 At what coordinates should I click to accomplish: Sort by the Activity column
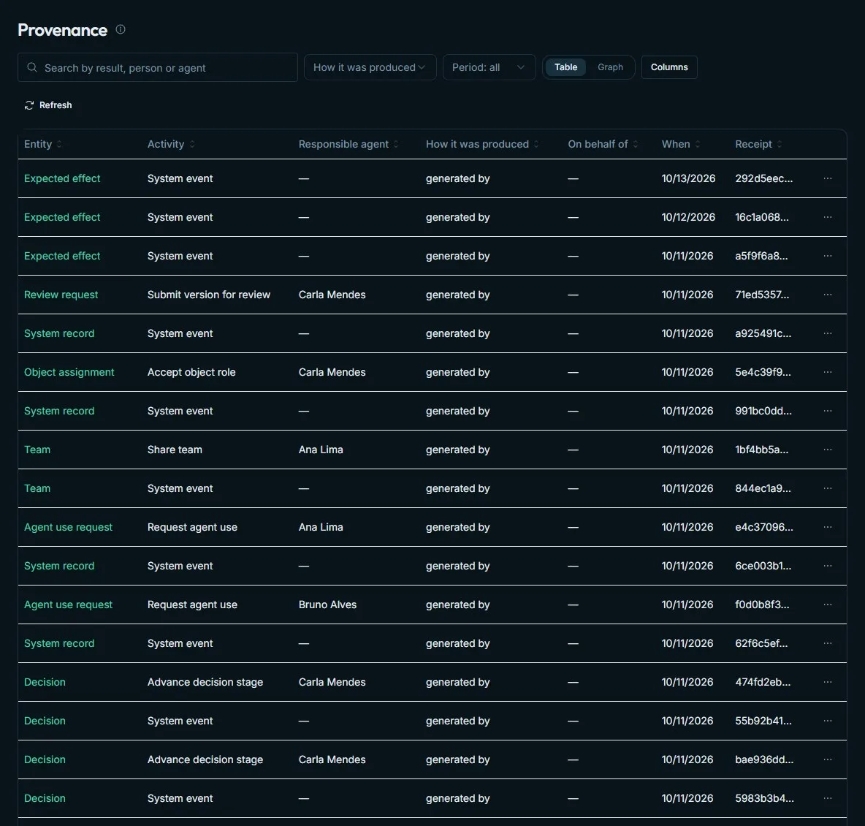(171, 144)
